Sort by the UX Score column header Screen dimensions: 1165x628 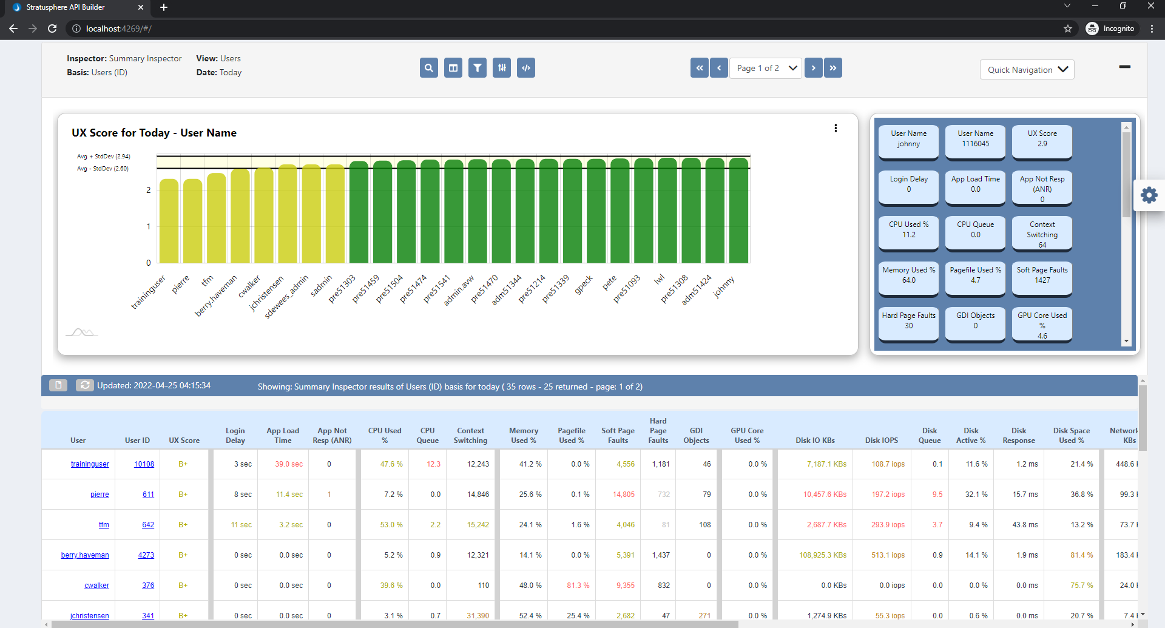[x=184, y=441]
